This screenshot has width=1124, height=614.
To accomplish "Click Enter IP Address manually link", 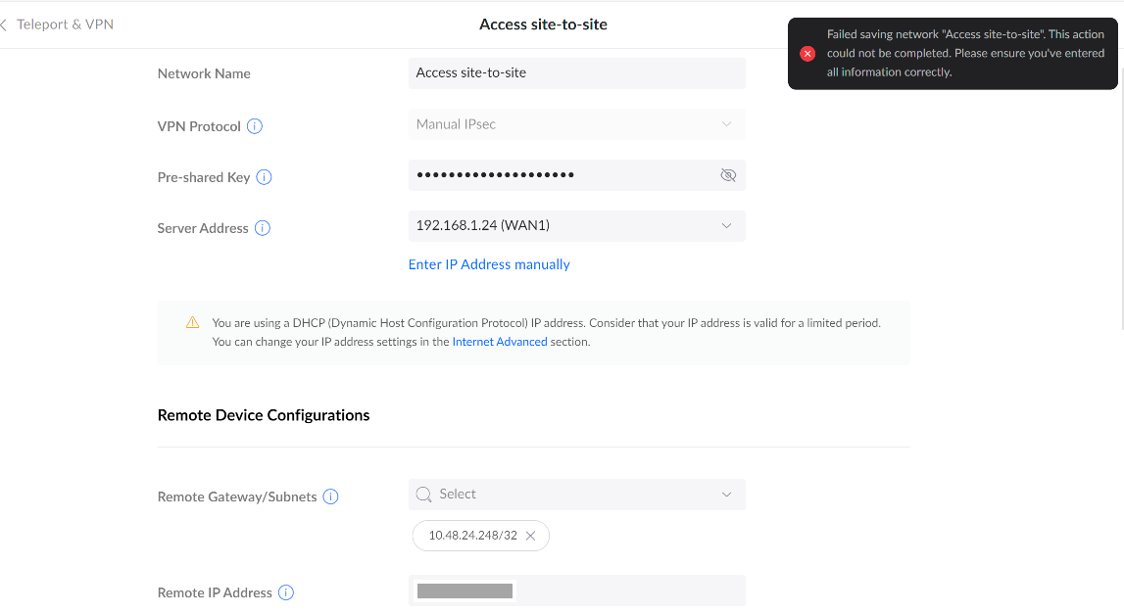I will point(489,264).
